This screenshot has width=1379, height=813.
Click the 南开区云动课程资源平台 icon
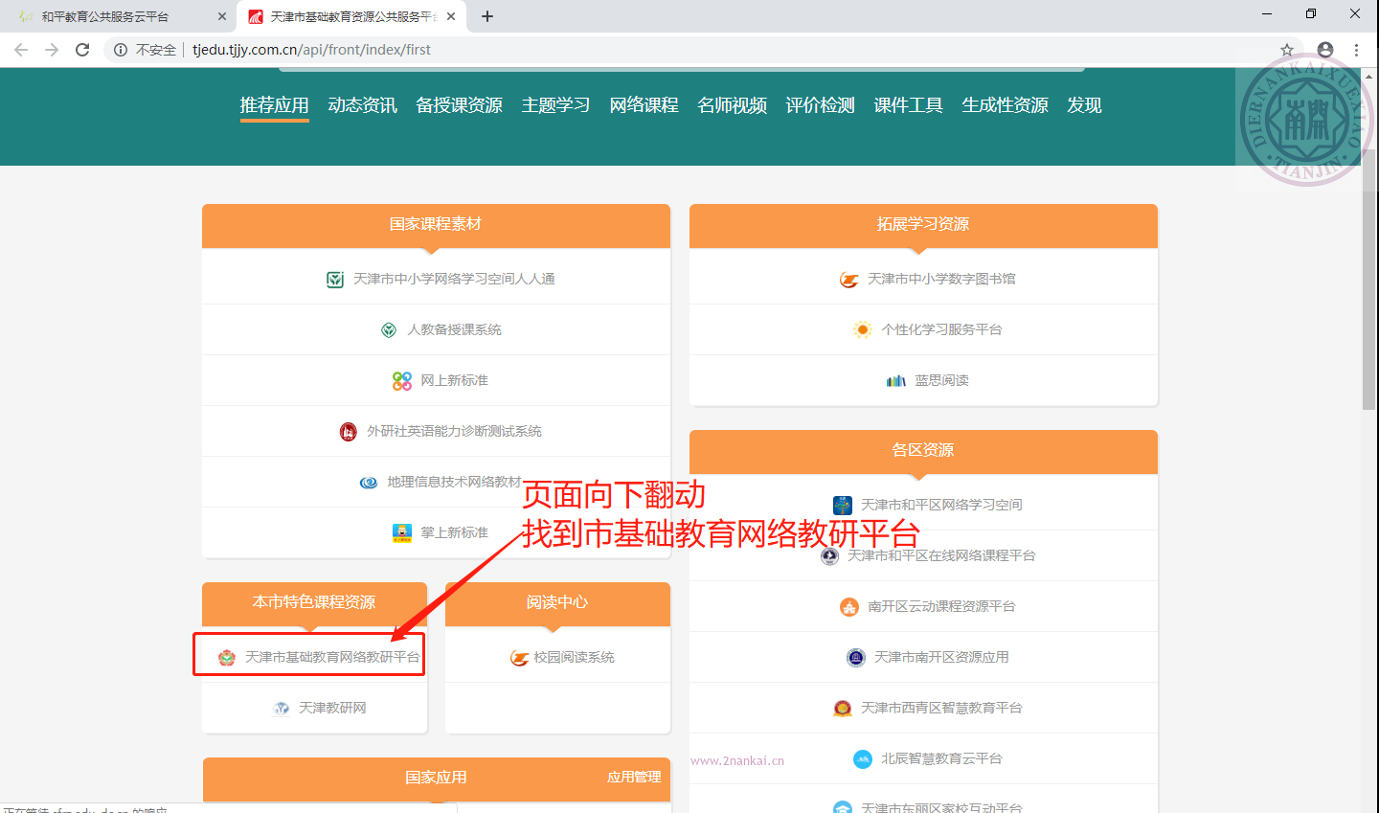pos(849,607)
